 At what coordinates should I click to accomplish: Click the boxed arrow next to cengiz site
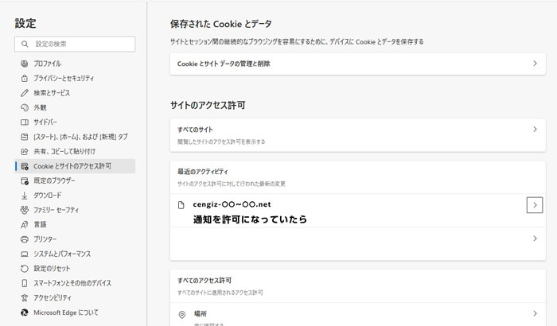point(535,205)
